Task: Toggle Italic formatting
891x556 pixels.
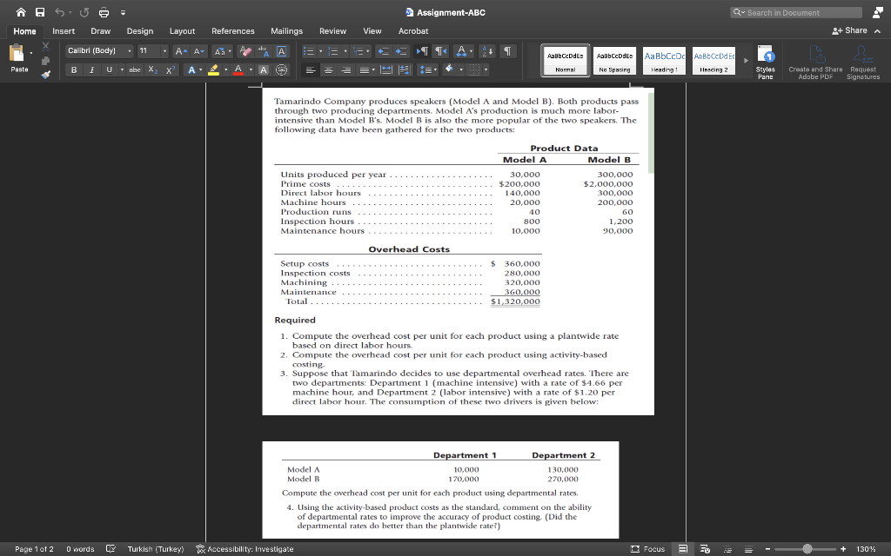Action: point(92,69)
